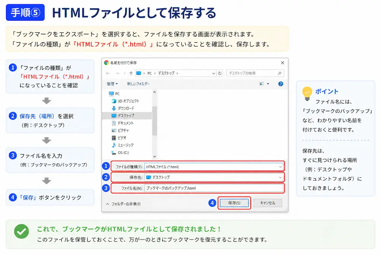Focus the デスクトップの検索 search box
Image resolution: width=381 pixels, height=254 pixels.
coord(255,73)
